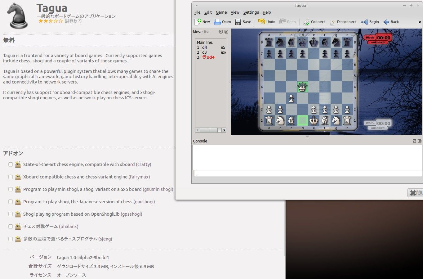Open the Tagua window menu arrow

pyautogui.click(x=196, y=6)
